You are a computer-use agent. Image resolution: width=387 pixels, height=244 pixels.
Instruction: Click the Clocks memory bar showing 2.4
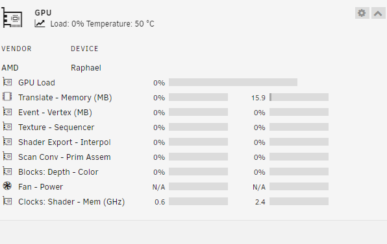[x=299, y=201]
